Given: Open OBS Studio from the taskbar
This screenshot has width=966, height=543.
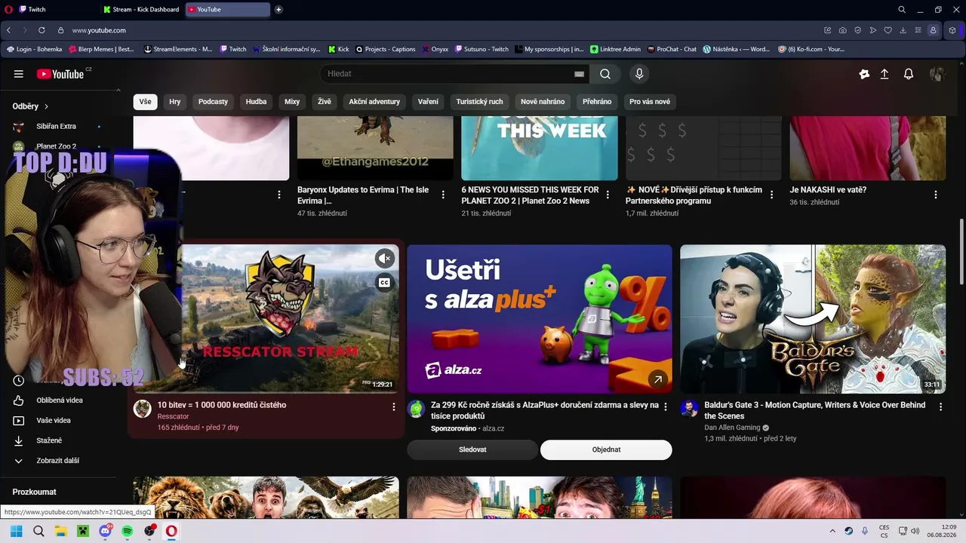Looking at the screenshot, I should click(x=149, y=531).
